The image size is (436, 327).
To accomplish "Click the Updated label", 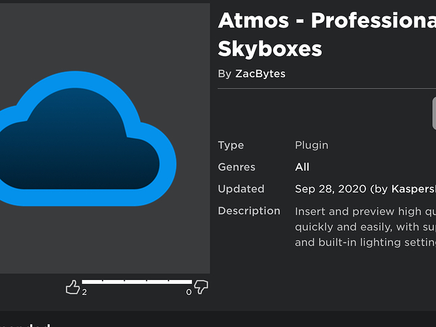I will [241, 189].
